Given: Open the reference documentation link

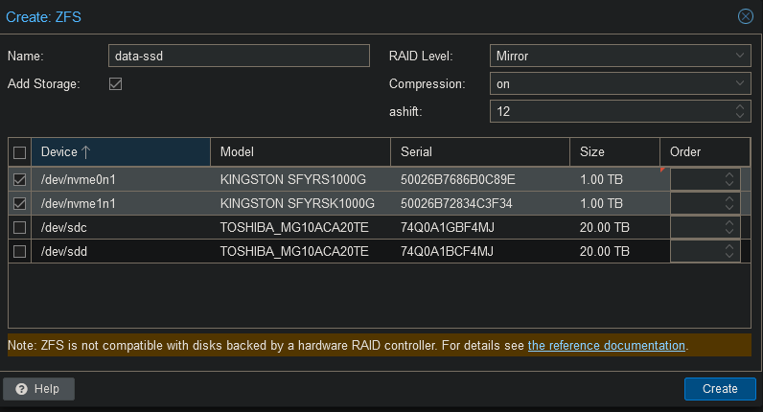Looking at the screenshot, I should pos(606,346).
